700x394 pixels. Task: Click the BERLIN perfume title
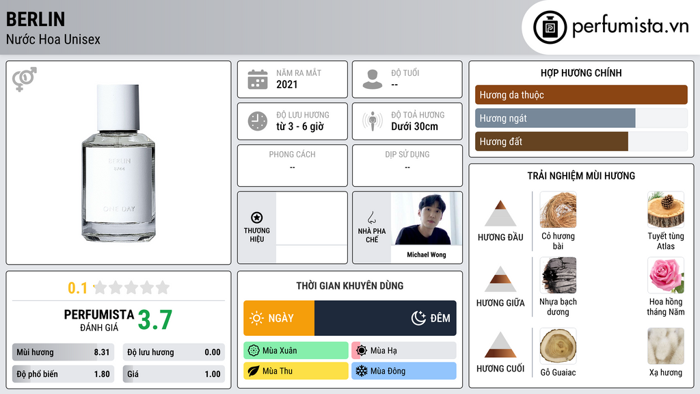point(36,19)
